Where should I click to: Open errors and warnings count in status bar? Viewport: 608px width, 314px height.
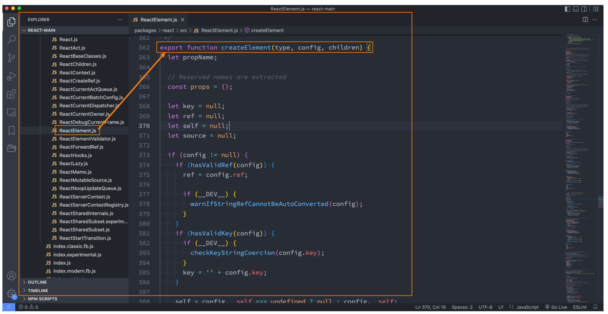pyautogui.click(x=28, y=307)
